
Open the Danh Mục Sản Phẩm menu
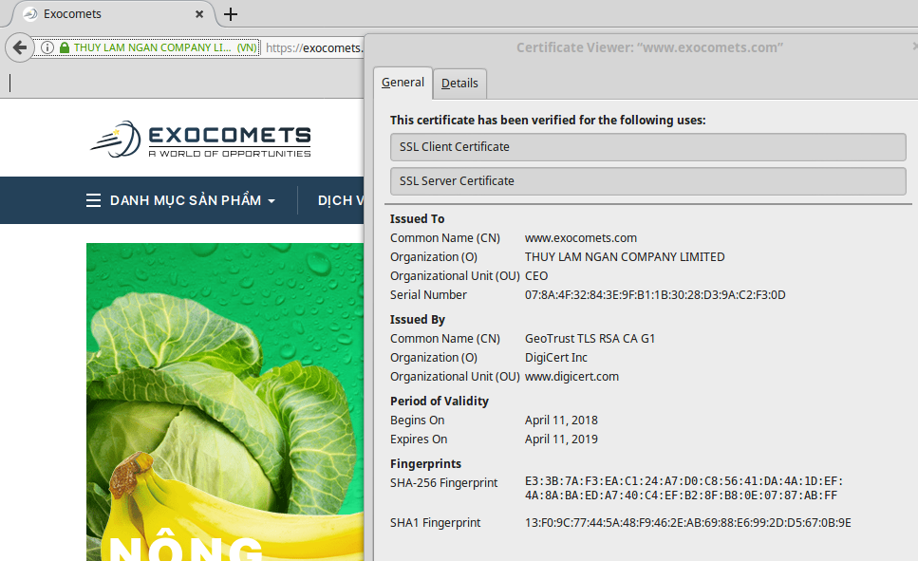point(185,200)
